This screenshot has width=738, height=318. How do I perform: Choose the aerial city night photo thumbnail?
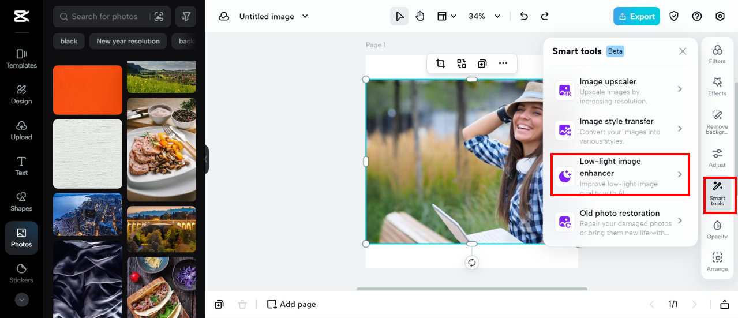[x=88, y=215]
